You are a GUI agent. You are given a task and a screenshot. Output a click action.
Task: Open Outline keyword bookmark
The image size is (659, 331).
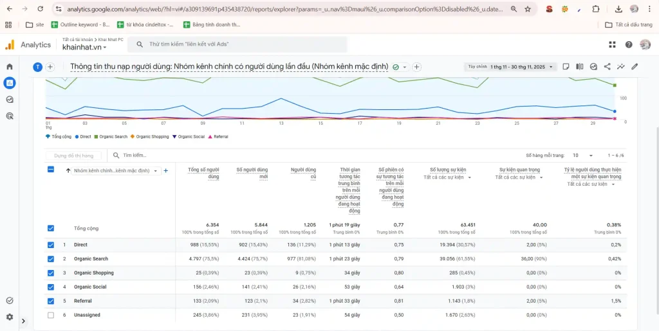[x=80, y=25]
